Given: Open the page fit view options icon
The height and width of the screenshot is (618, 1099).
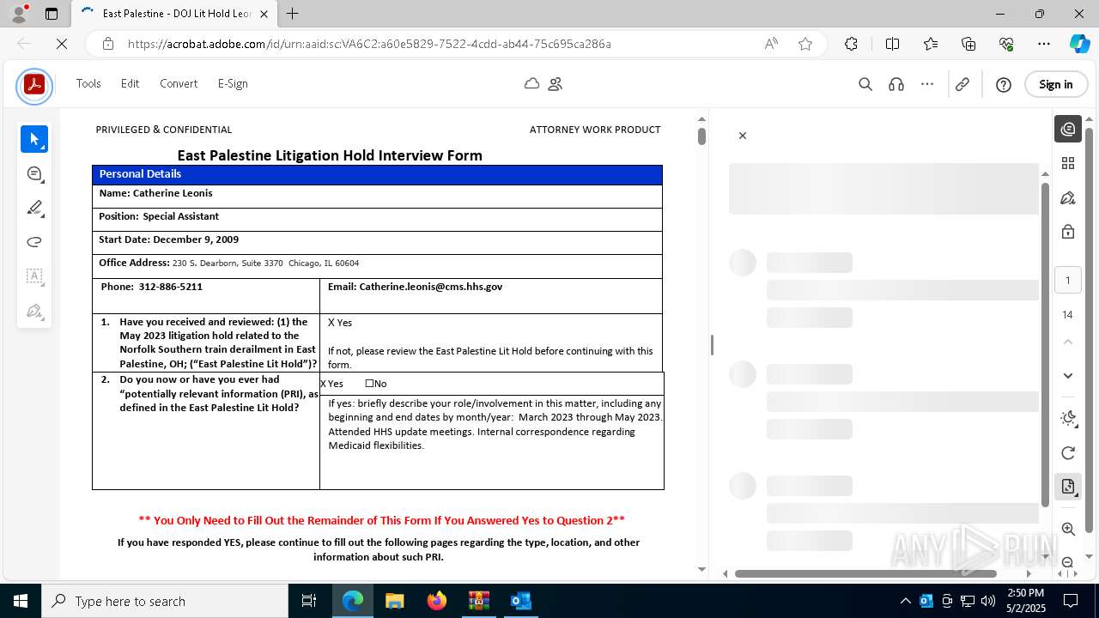Looking at the screenshot, I should tap(1068, 487).
